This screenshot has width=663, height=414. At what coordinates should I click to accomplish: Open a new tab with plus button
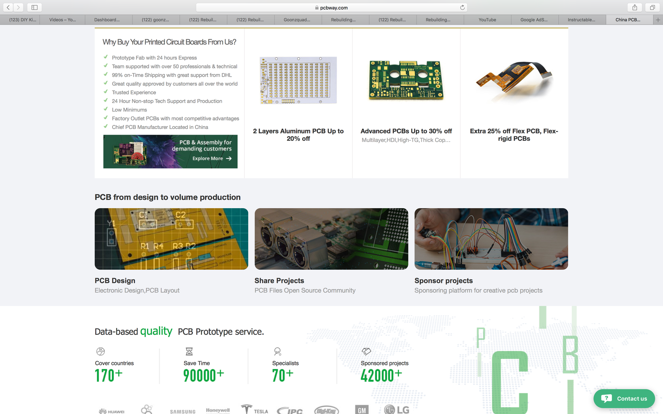[658, 19]
